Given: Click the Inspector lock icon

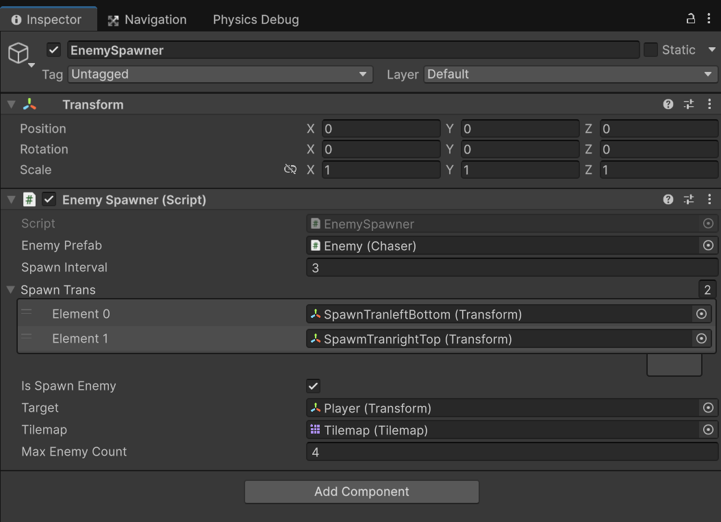Looking at the screenshot, I should pyautogui.click(x=691, y=18).
